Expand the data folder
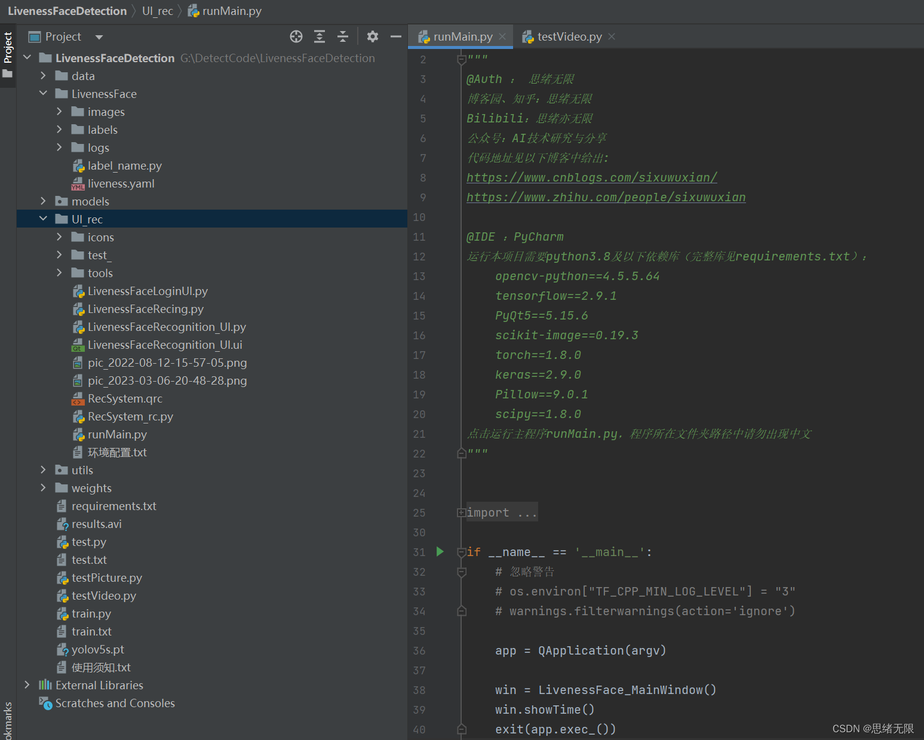This screenshot has width=924, height=740. point(43,75)
